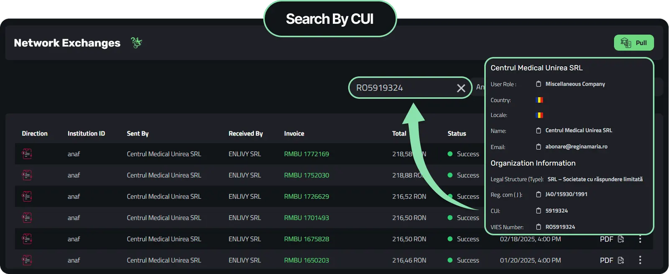Click the Organization Information heading
Image resolution: width=669 pixels, height=274 pixels.
(533, 163)
